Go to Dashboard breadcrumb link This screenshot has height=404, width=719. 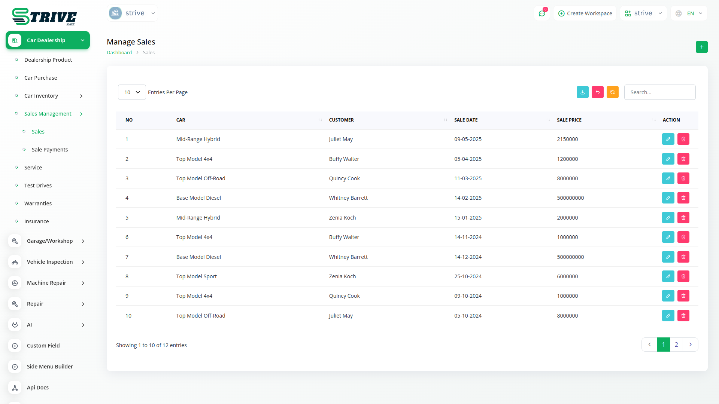119,53
